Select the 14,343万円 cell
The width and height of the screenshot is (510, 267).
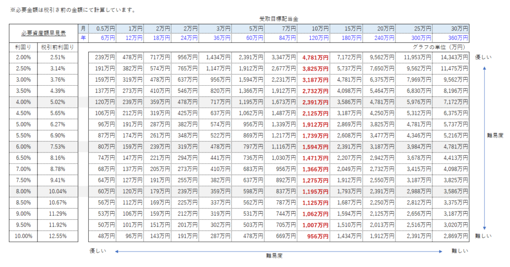(453, 58)
